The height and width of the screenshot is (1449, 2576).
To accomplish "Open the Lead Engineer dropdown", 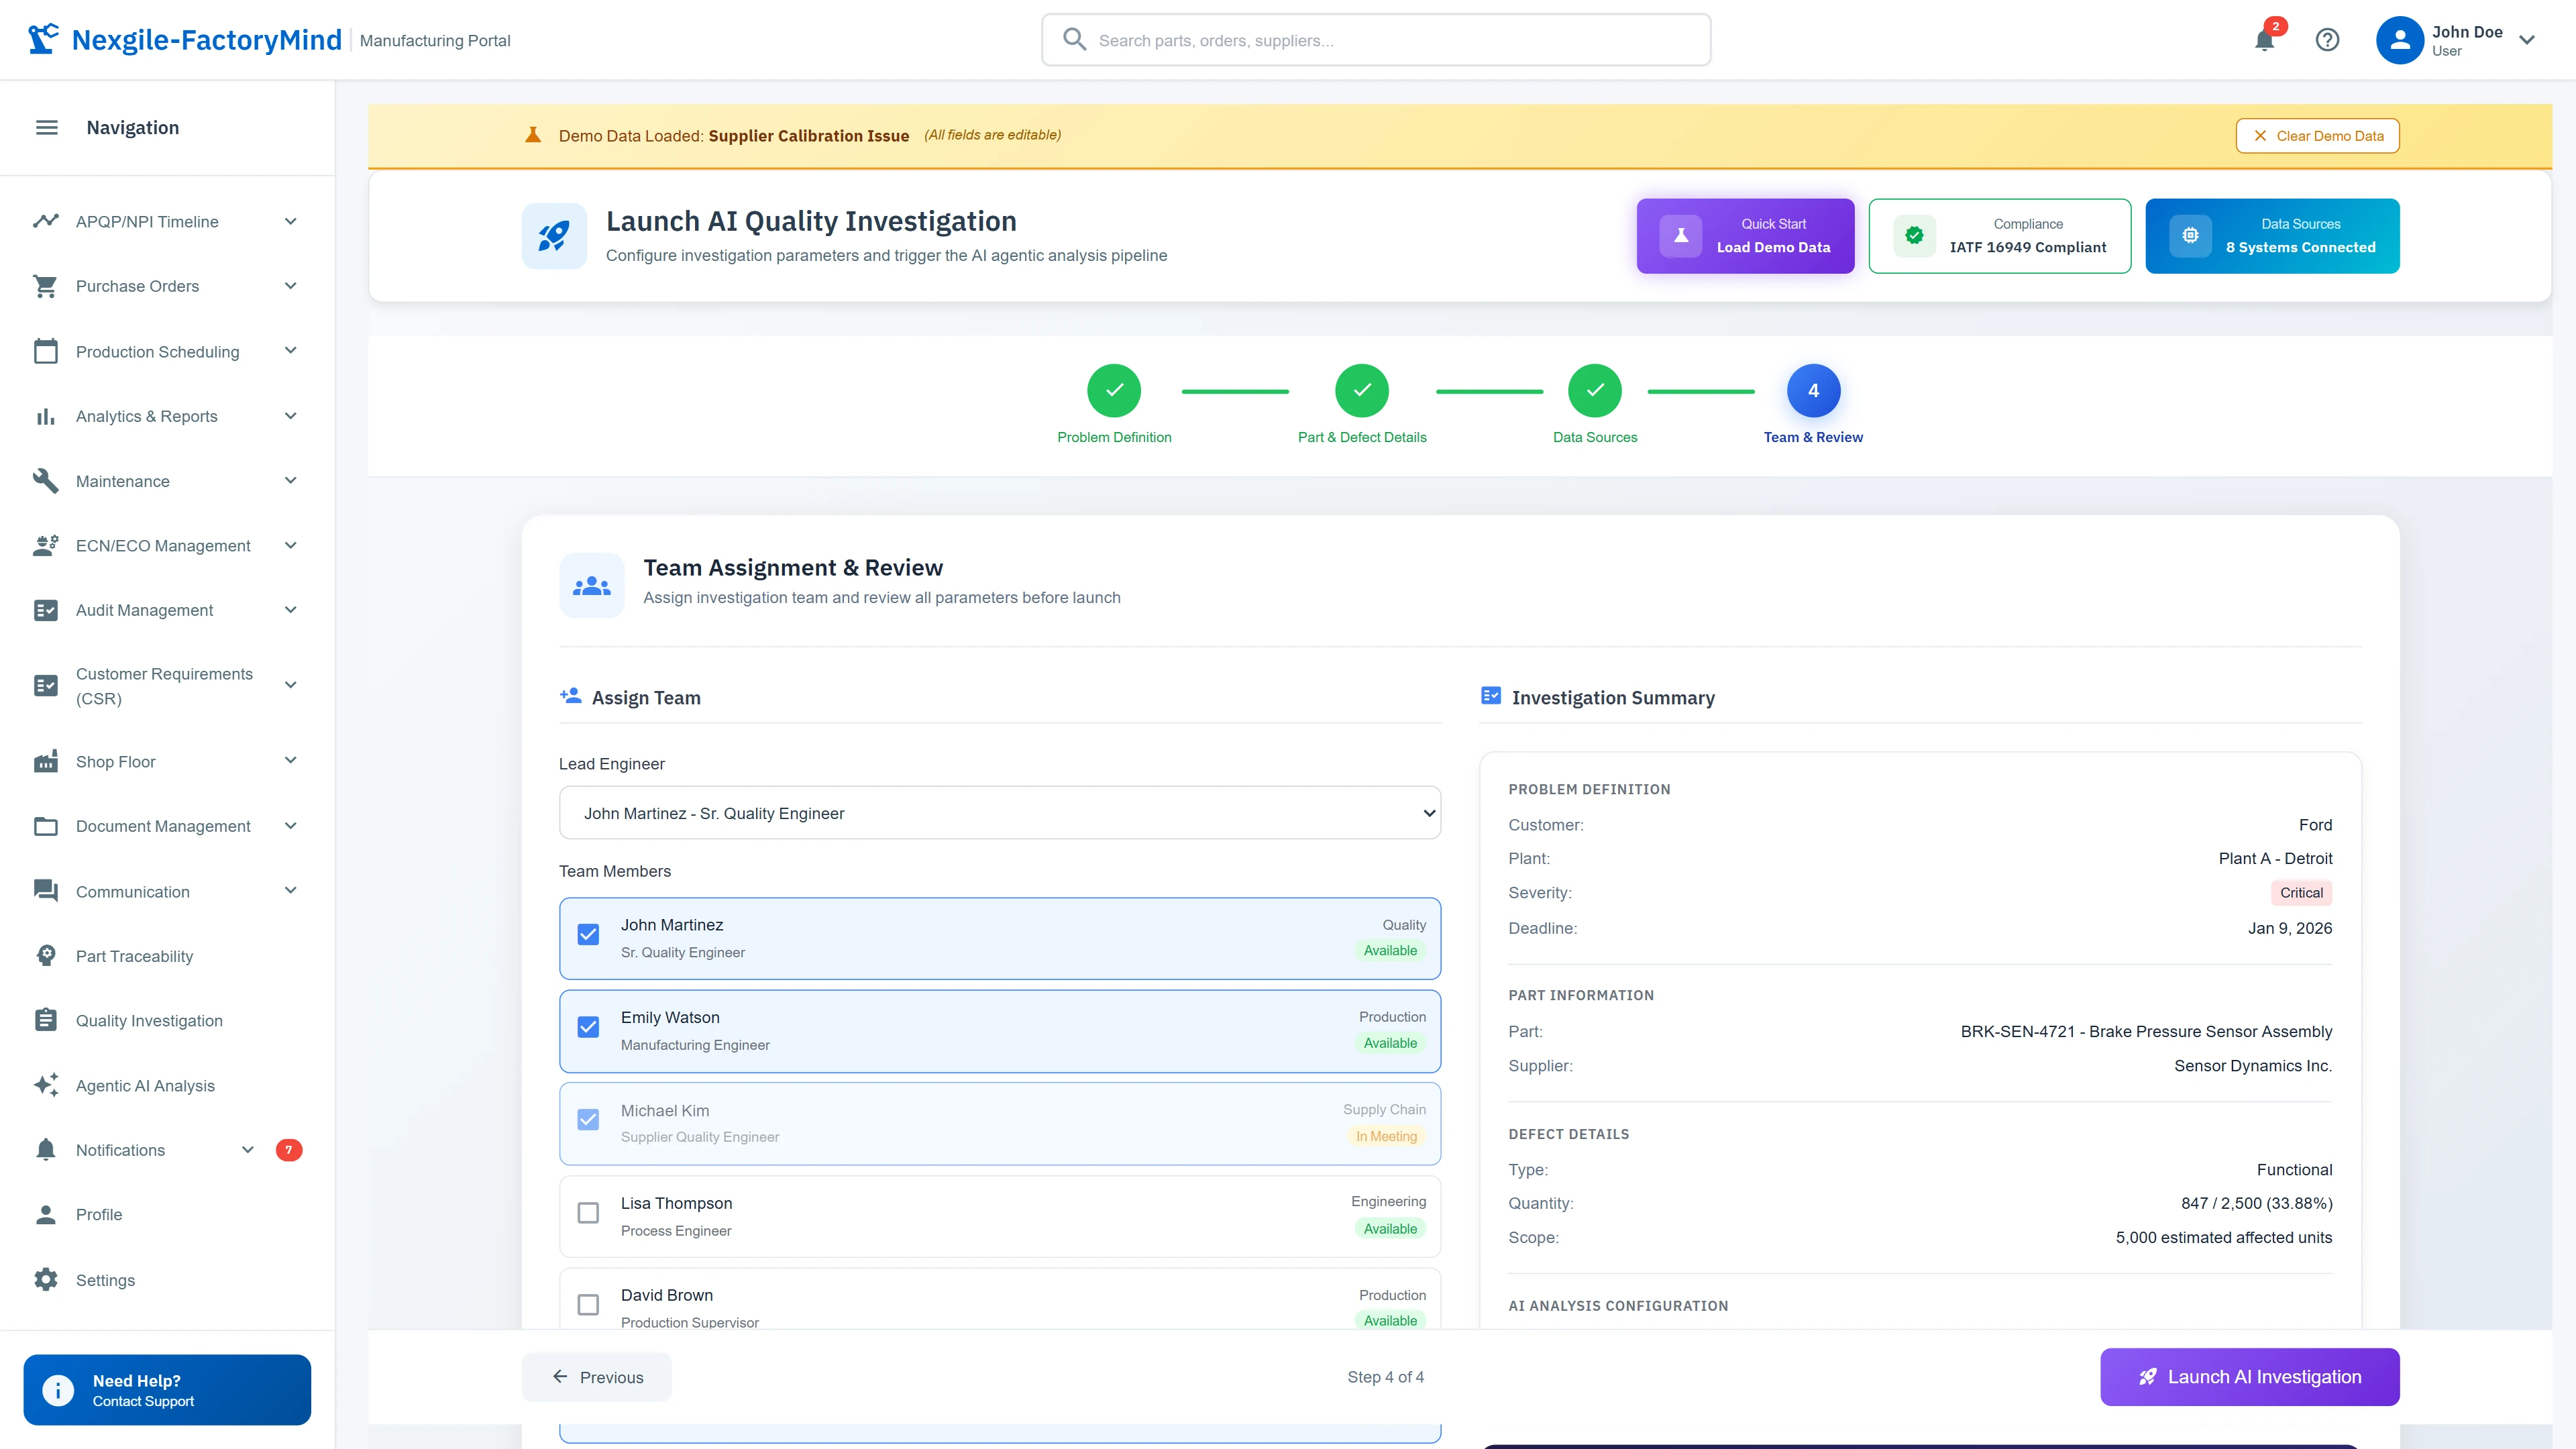I will tap(999, 813).
